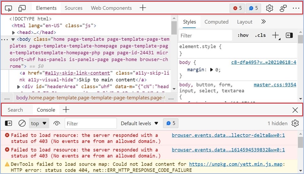Switch to the Elements tab
Viewport: 304px width, 174px height.
point(46,8)
